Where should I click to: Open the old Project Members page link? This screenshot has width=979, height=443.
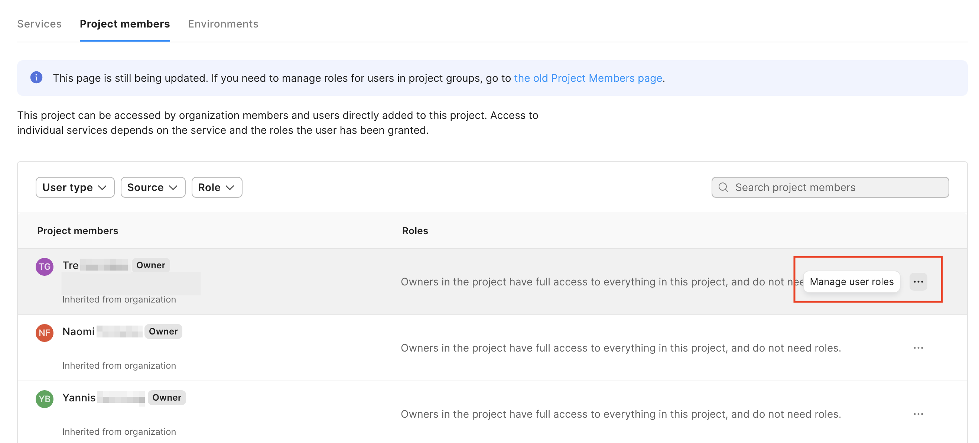[x=588, y=78]
